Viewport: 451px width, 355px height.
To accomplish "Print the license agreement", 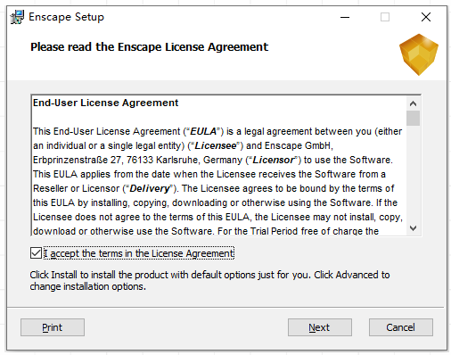I will (53, 327).
